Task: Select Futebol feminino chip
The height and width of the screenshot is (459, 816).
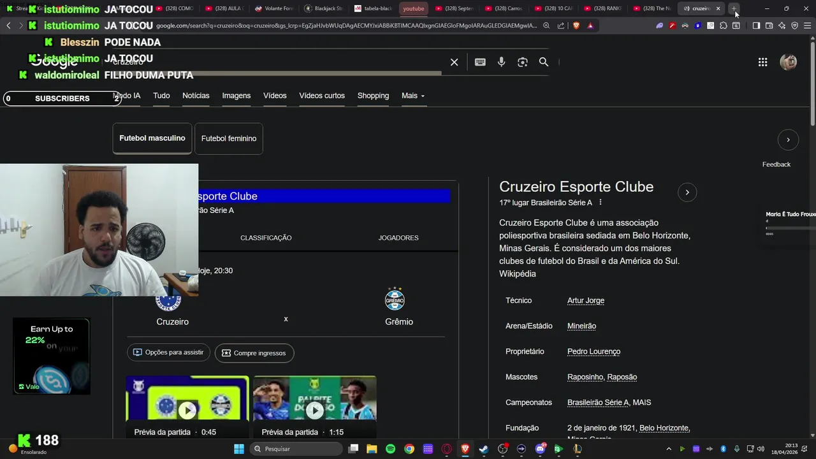Action: (x=229, y=138)
